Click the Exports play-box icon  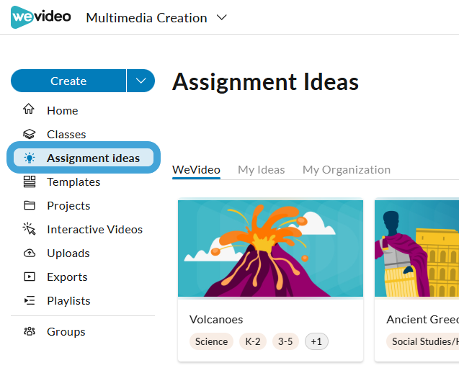[30, 277]
